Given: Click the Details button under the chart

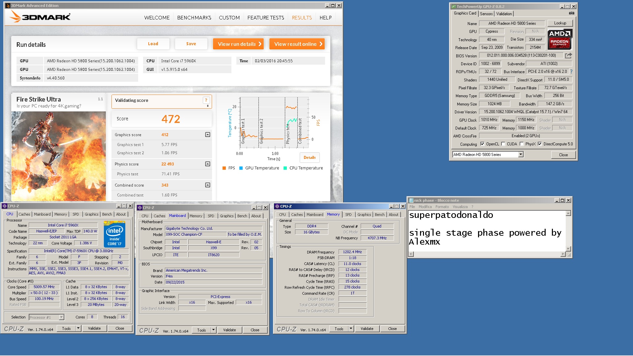Looking at the screenshot, I should click(x=310, y=158).
